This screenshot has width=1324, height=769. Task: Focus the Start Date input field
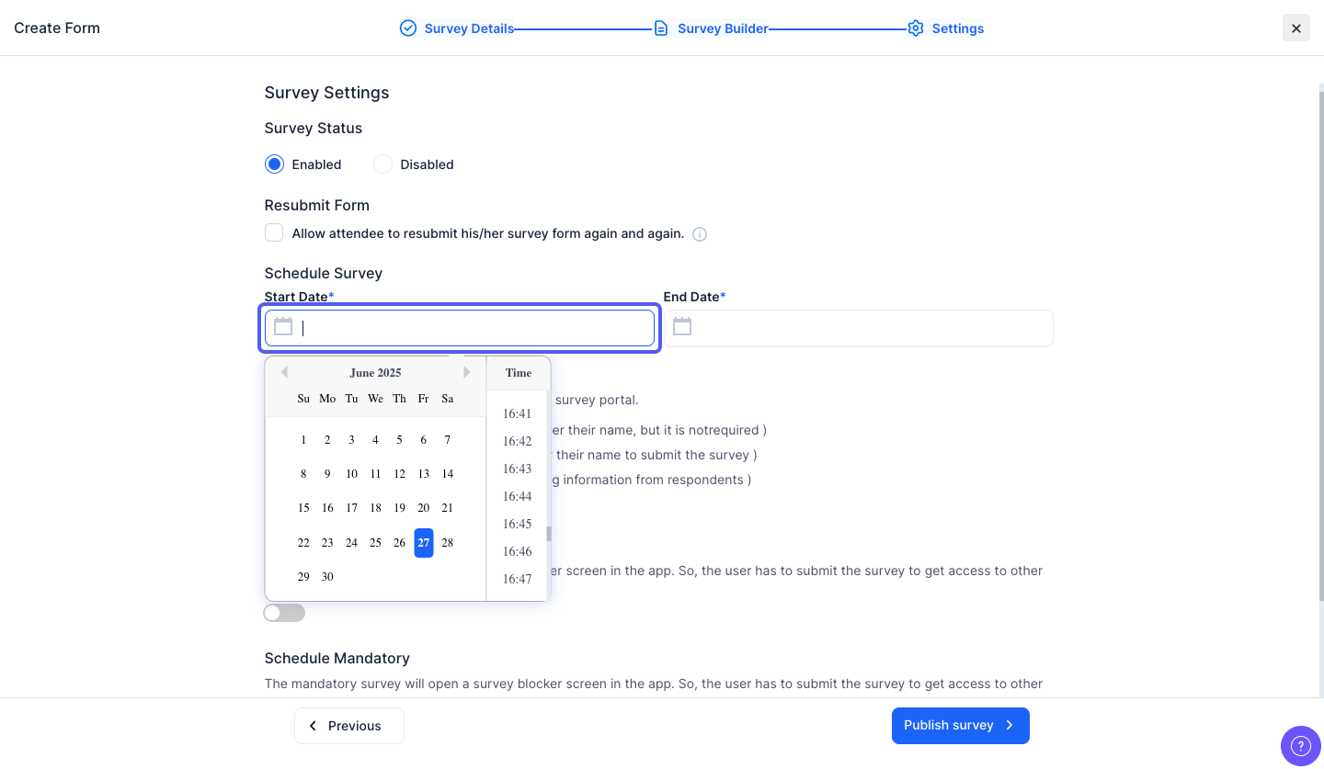point(460,328)
